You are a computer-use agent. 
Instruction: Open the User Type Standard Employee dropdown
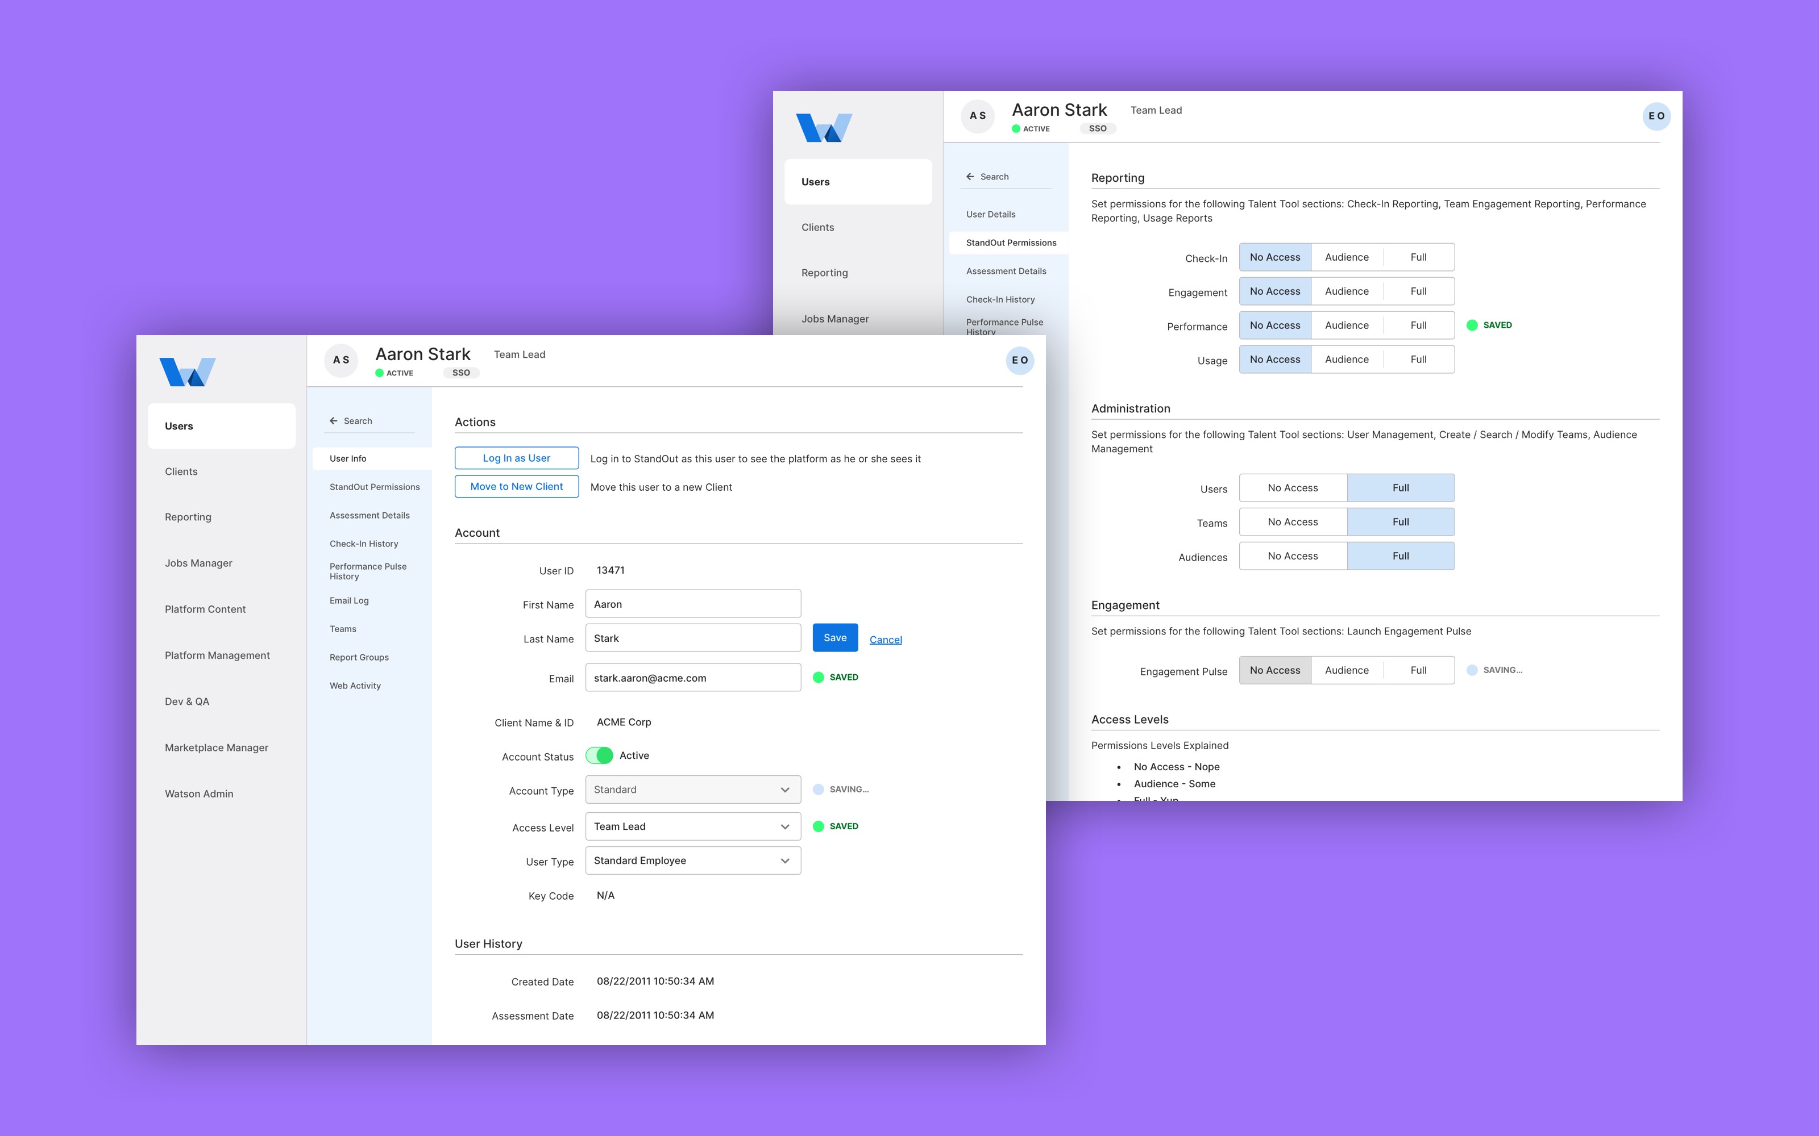(693, 861)
